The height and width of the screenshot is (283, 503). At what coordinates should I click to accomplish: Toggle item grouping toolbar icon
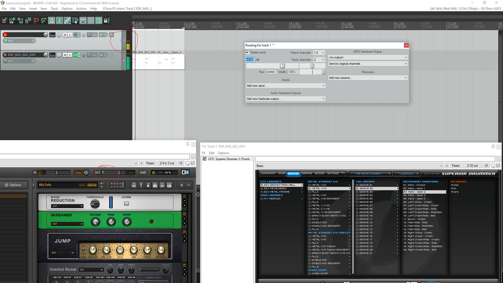click(67, 20)
